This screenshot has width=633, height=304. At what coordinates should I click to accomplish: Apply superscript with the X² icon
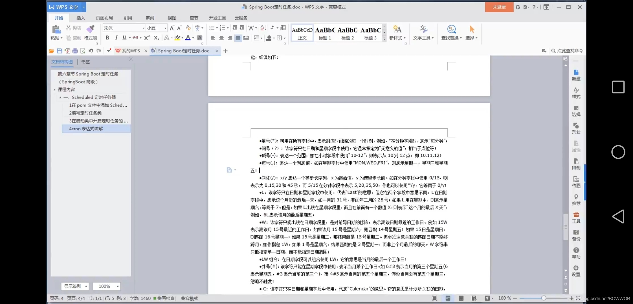(147, 38)
